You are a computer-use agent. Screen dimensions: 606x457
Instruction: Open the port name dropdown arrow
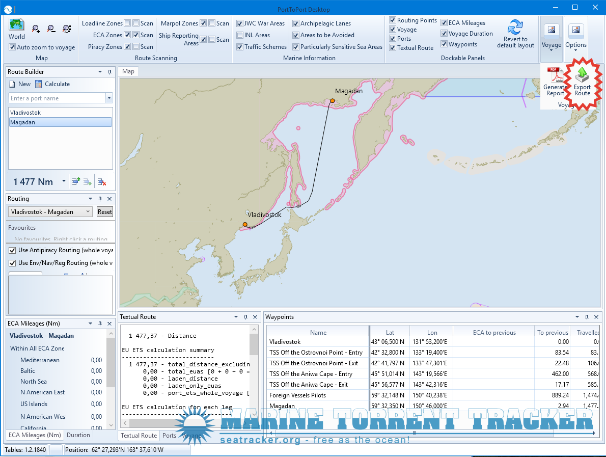coord(109,98)
